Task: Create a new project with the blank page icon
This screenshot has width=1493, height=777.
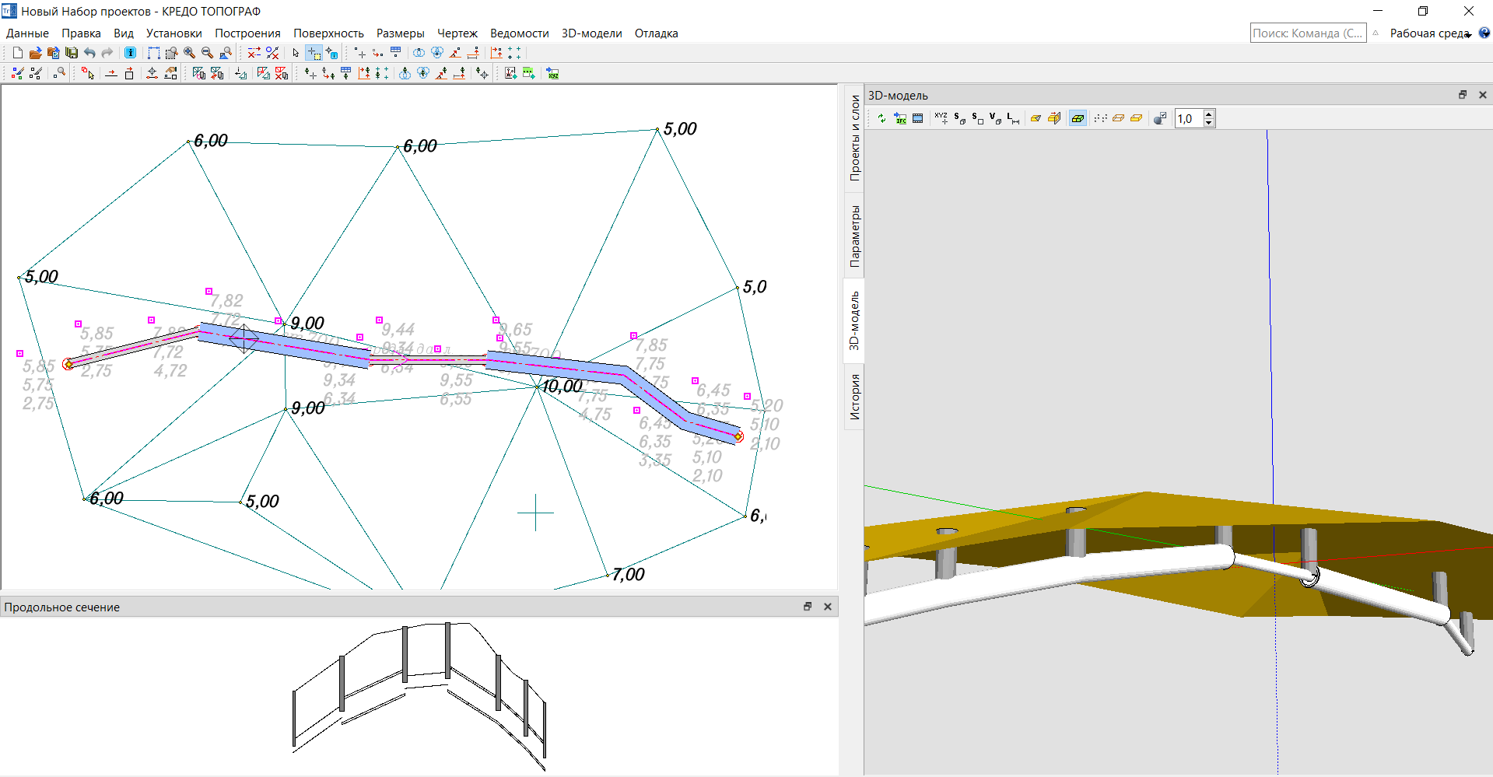Action: coord(17,53)
